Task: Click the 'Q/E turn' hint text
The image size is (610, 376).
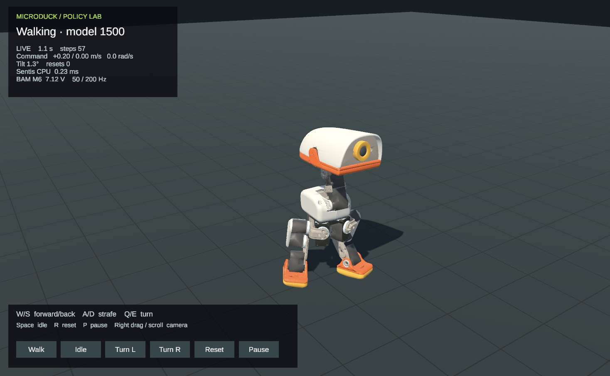Action: pos(138,314)
